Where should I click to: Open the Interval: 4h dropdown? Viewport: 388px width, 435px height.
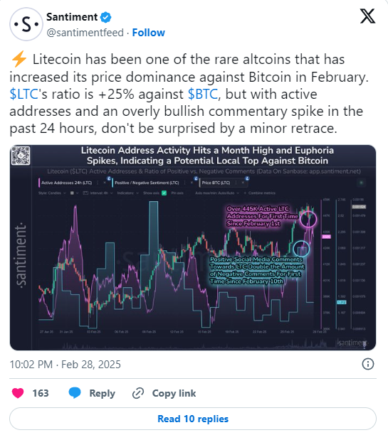point(98,193)
